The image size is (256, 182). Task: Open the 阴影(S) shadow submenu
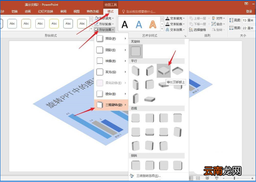111,50
